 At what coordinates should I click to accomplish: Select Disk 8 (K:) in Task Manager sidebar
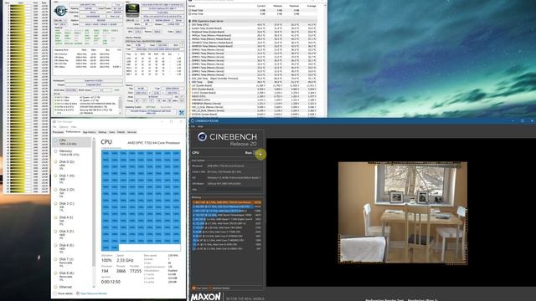pyautogui.click(x=72, y=276)
